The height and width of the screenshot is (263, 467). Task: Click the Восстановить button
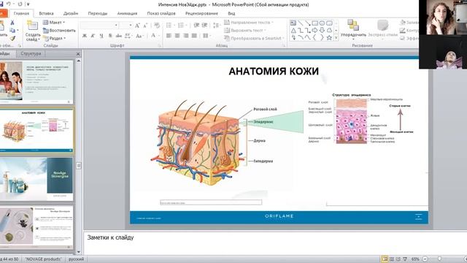click(59, 31)
